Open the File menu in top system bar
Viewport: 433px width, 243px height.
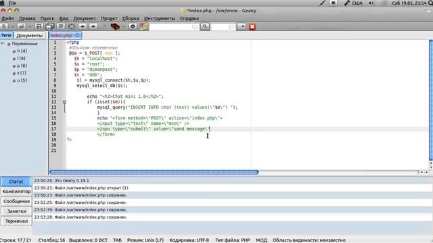click(x=12, y=3)
